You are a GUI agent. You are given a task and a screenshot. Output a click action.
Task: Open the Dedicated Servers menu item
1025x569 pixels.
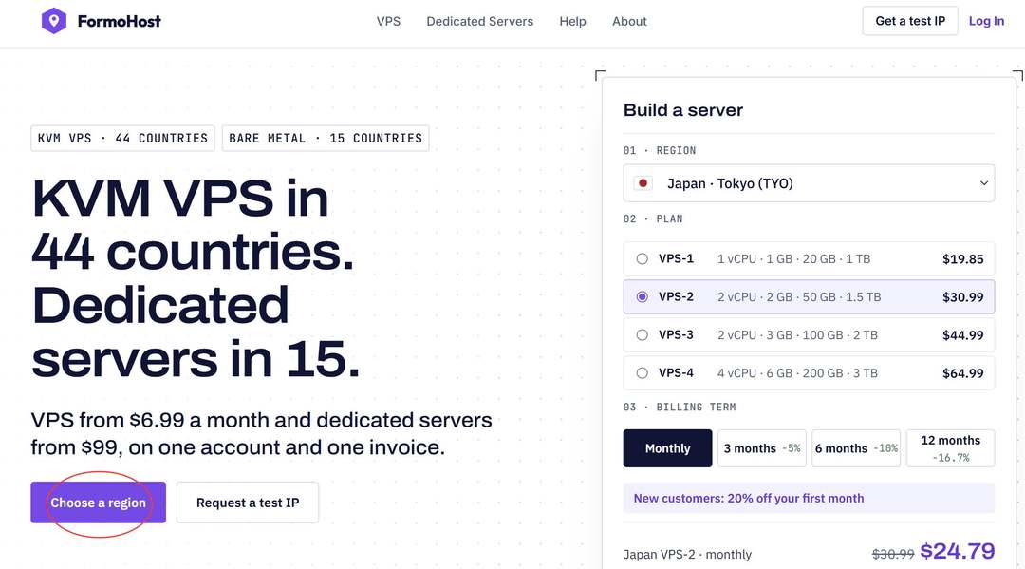(x=480, y=21)
